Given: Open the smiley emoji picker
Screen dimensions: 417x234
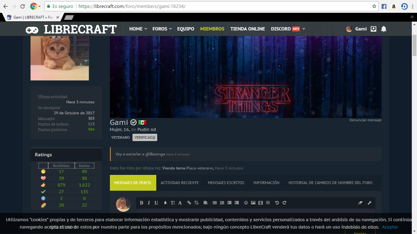Looking at the screenshot, I should point(246,203).
